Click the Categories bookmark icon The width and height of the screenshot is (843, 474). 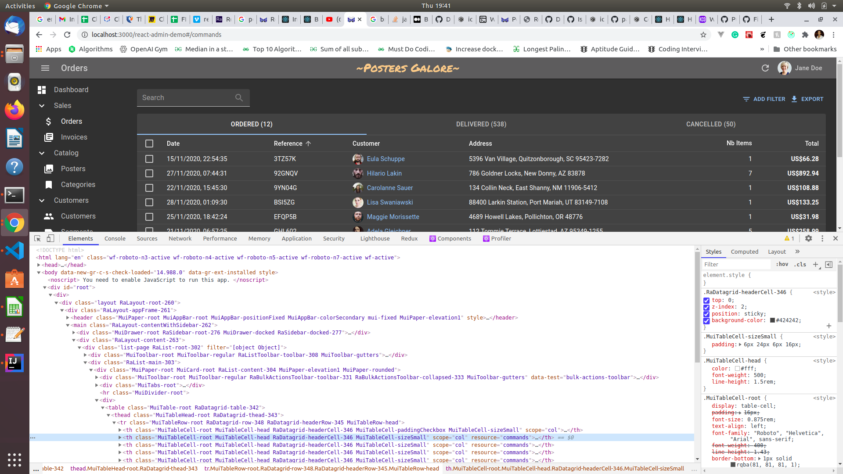[x=48, y=184]
